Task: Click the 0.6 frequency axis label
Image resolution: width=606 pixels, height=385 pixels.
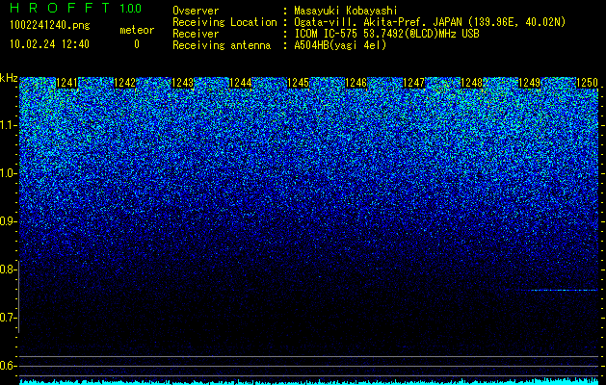Action: click(x=9, y=366)
